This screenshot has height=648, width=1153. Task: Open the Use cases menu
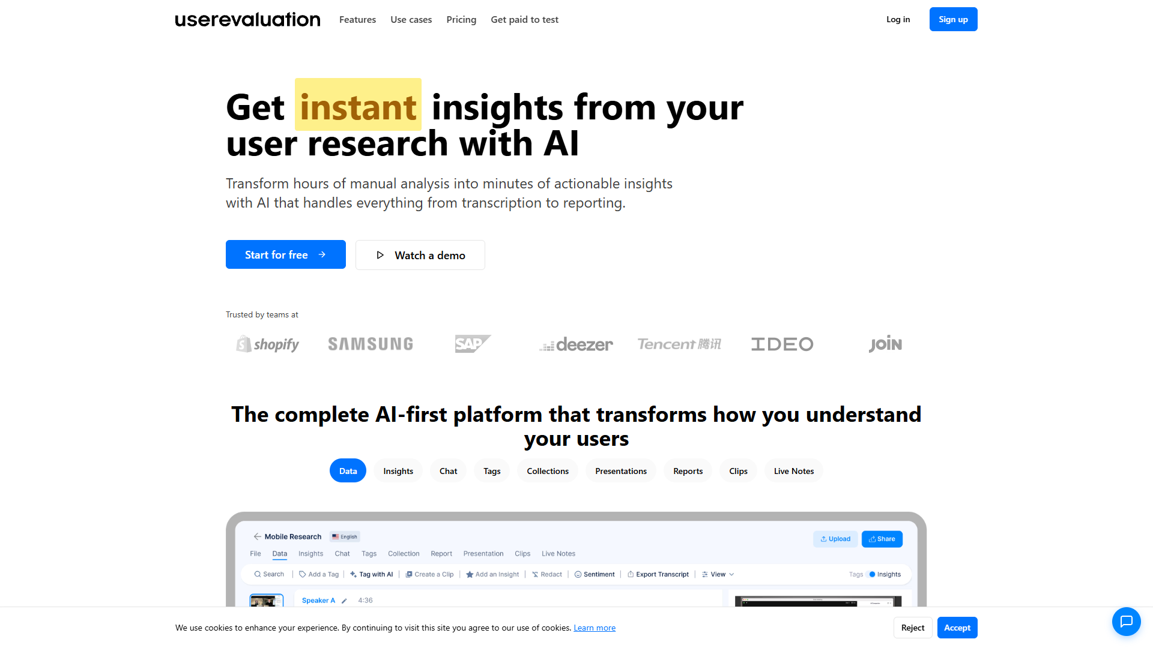pos(411,19)
